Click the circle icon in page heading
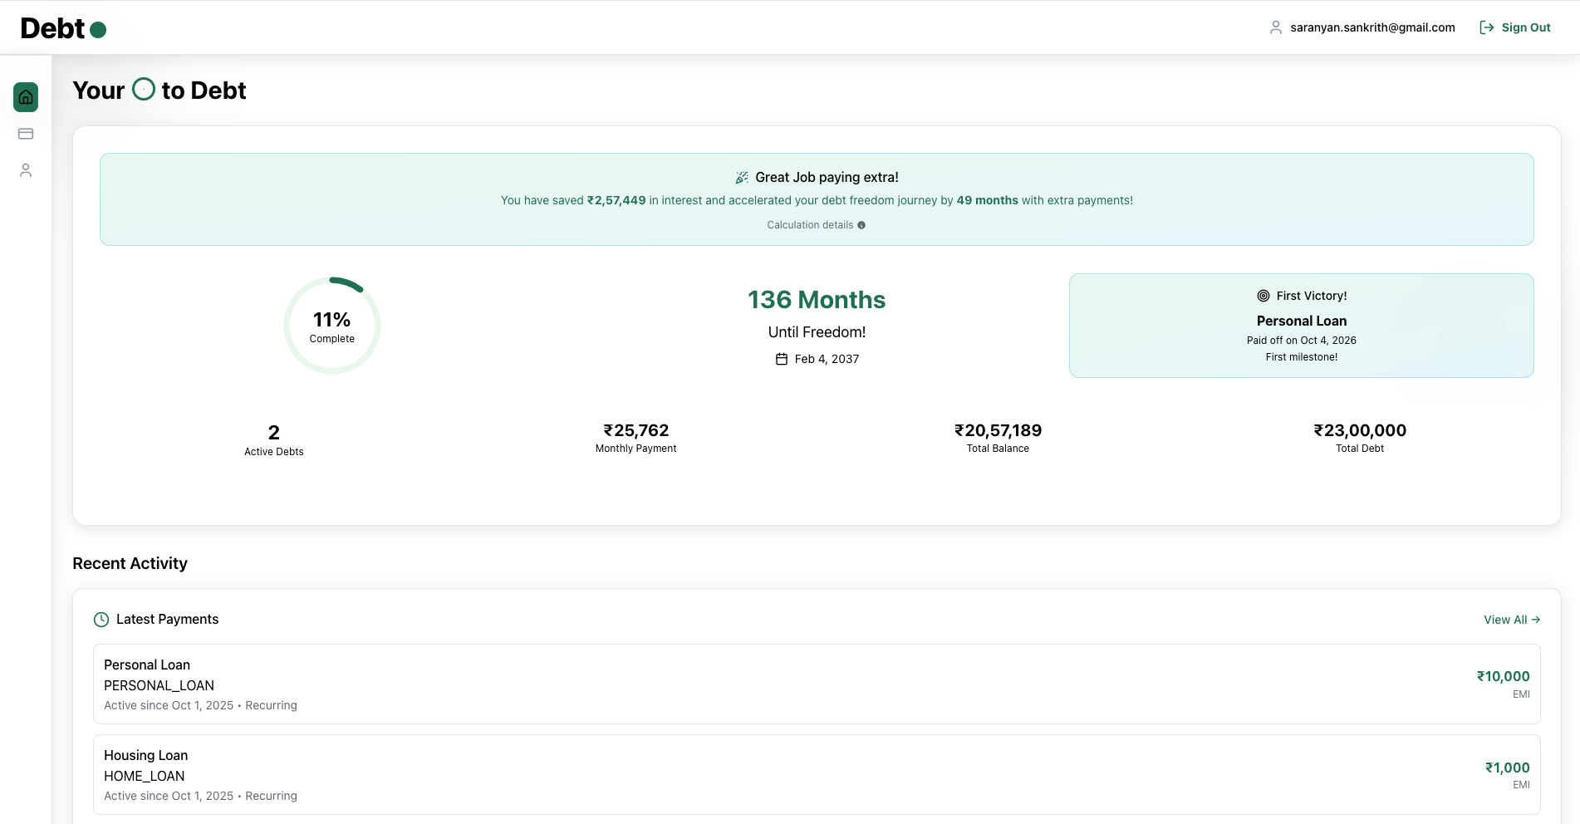The width and height of the screenshot is (1580, 824). click(144, 89)
